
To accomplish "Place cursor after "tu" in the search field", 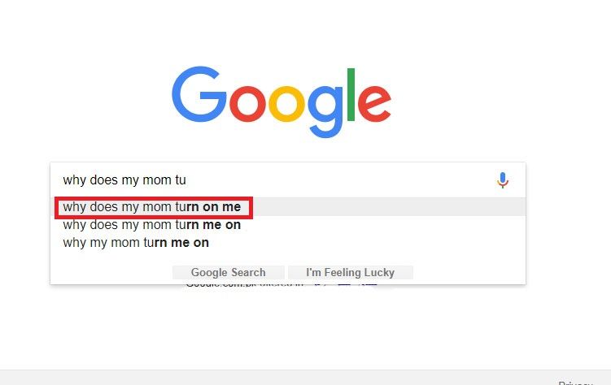I will click(188, 180).
